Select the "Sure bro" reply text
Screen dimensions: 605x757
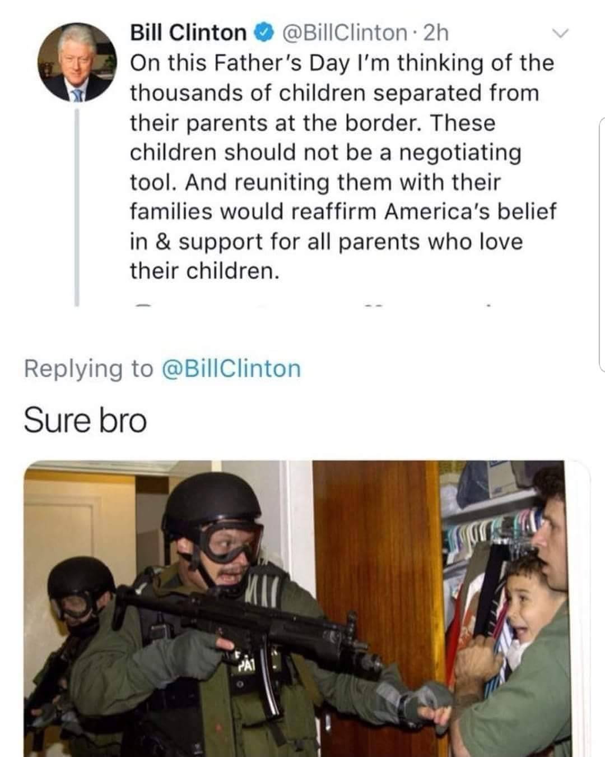(x=85, y=421)
